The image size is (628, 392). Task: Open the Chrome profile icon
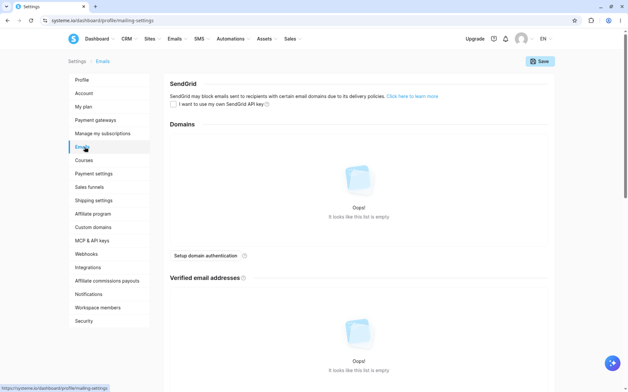point(608,21)
